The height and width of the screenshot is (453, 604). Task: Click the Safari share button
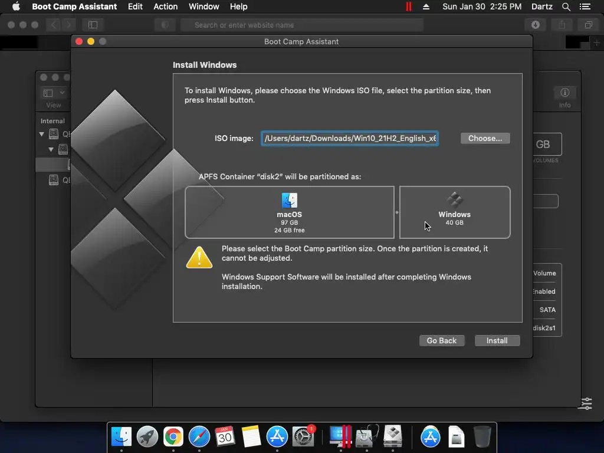pos(562,25)
